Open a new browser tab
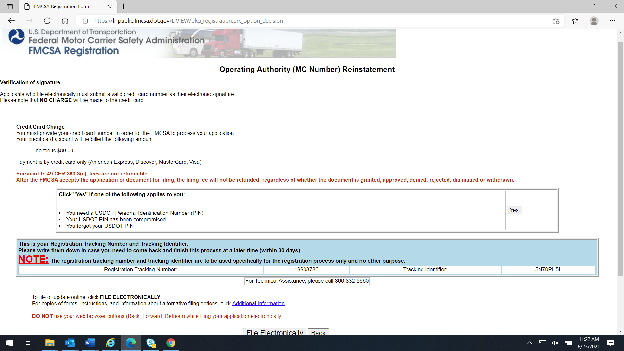The width and height of the screenshot is (624, 351). point(124,6)
